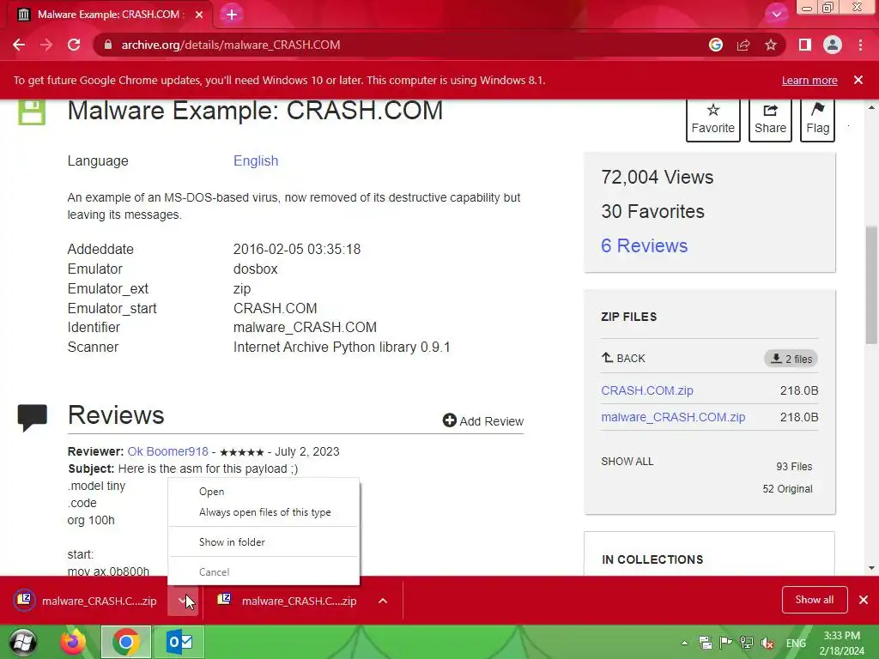The image size is (879, 659).
Task: Click the Share button on page
Action: [770, 119]
